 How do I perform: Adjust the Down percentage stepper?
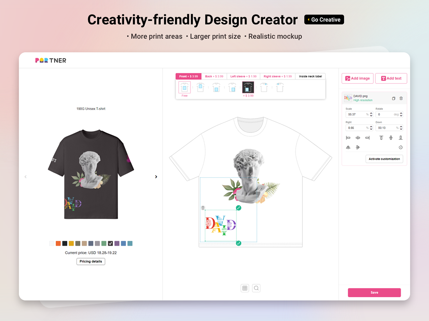[401, 128]
